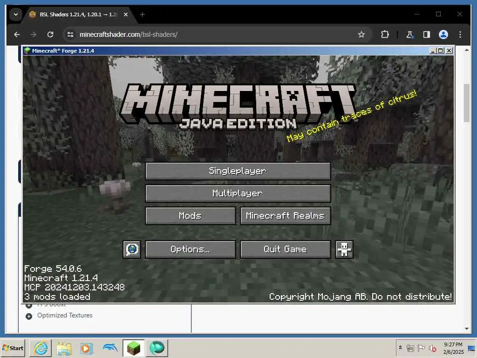This screenshot has width=477, height=358.
Task: Click the webpage vertical scrollbar thumb
Action: click(x=467, y=103)
